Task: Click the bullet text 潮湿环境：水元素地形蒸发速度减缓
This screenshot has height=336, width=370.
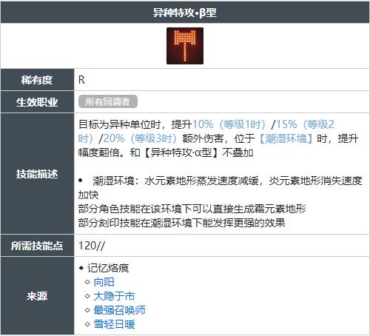Action: [x=175, y=181]
